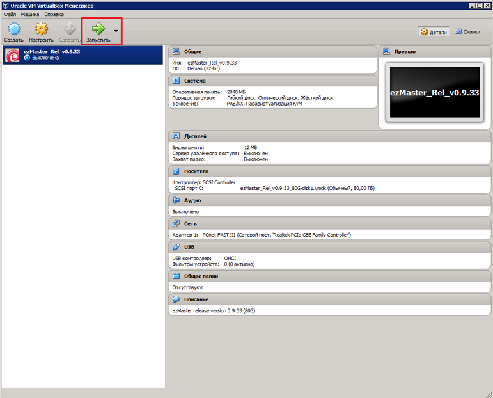The height and width of the screenshot is (398, 493).
Task: Click the 2048 МБ memory value
Action: [x=236, y=92]
